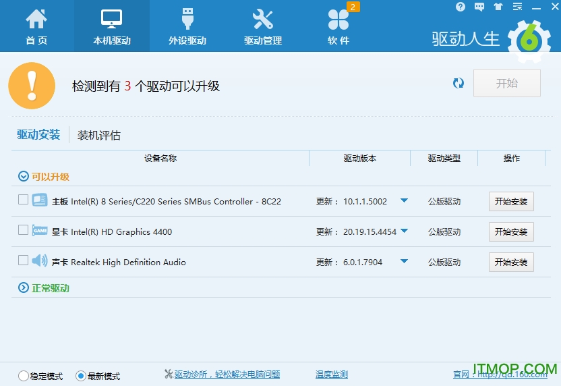
Task: Open 软件 clover software icon
Action: tap(338, 20)
